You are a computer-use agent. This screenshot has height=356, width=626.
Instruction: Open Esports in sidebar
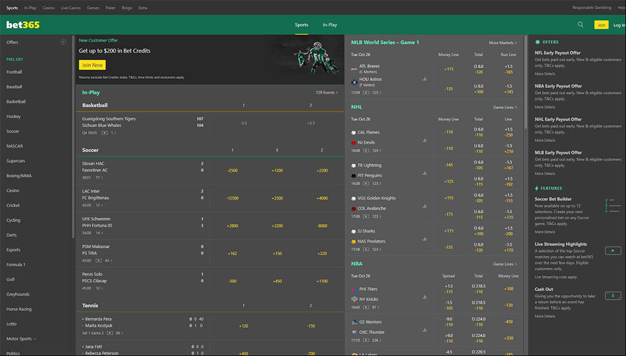tap(14, 250)
